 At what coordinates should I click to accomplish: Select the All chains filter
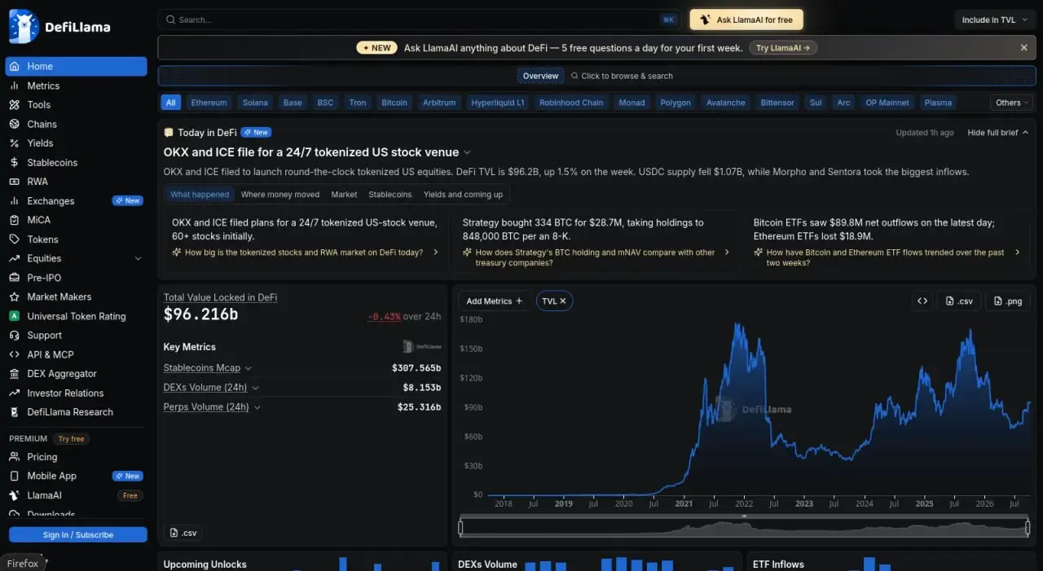[x=170, y=103]
